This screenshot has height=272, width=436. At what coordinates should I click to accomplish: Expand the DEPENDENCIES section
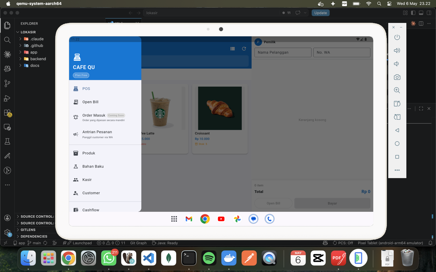click(34, 236)
